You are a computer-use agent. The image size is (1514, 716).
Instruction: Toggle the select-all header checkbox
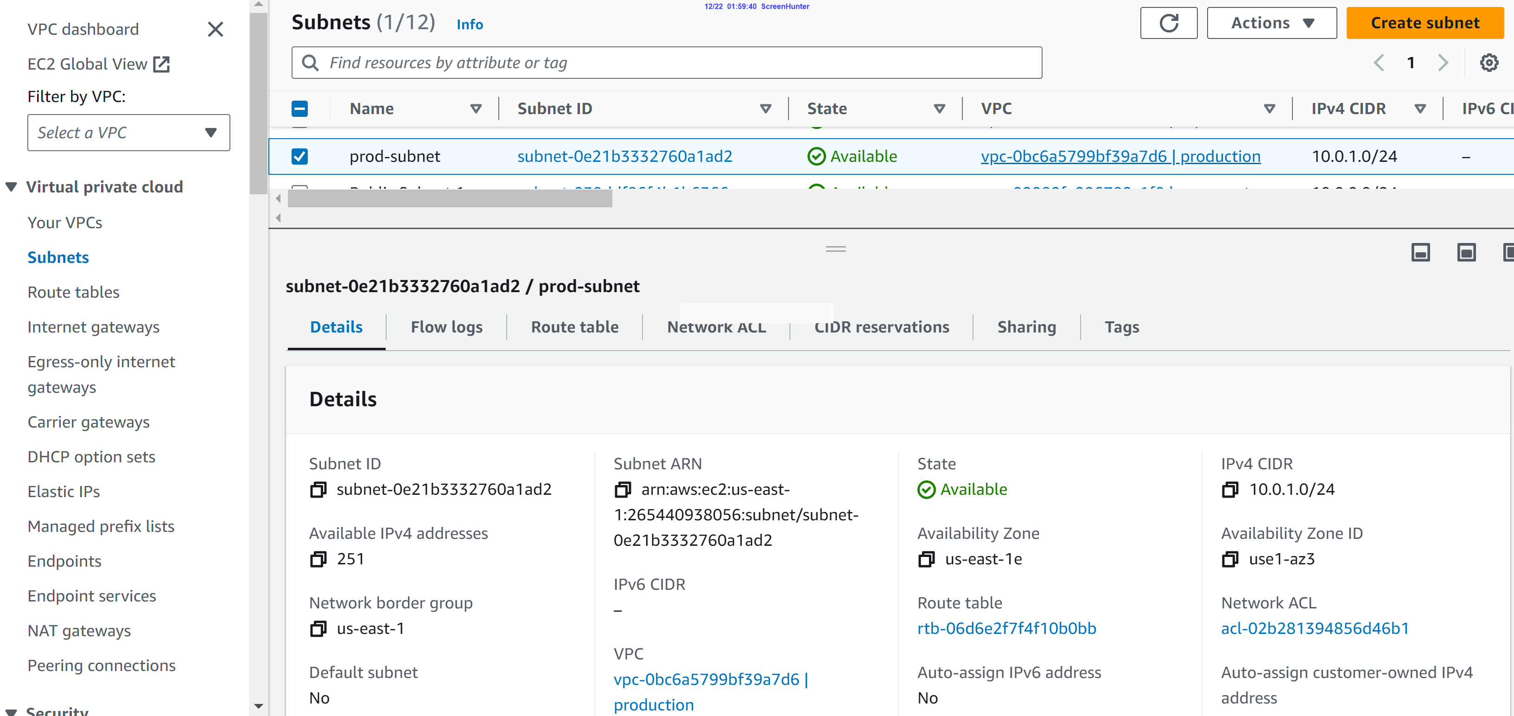(x=299, y=108)
